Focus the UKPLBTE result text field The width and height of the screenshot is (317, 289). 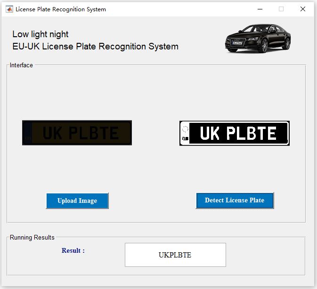coord(175,255)
